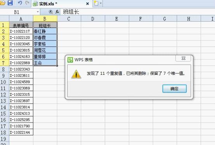Confirm dialog with 确定 button

(x=174, y=88)
